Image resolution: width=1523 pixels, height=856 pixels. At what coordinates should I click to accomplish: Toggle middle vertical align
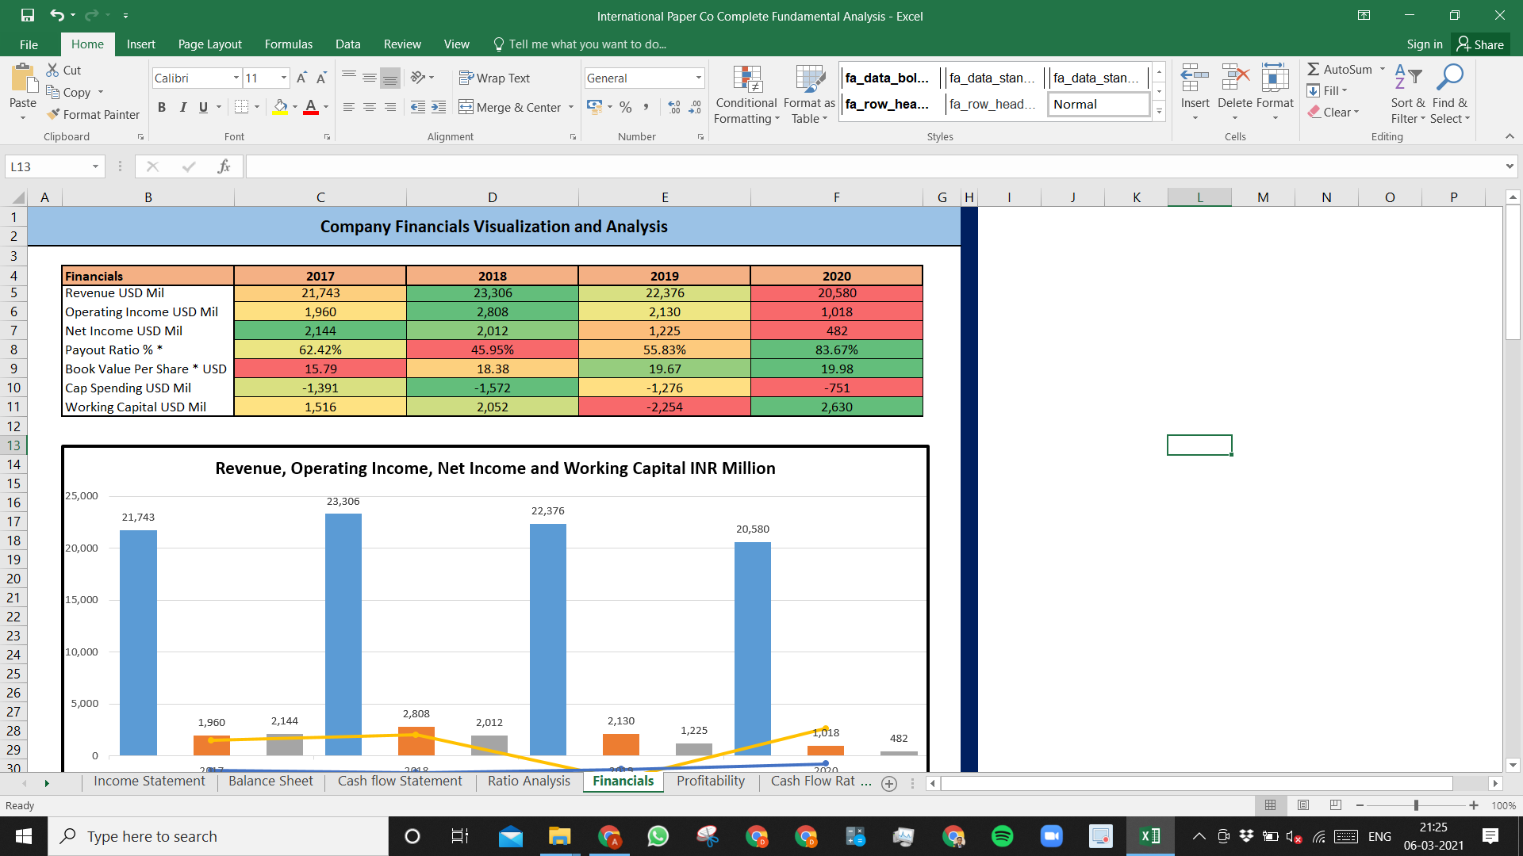point(370,78)
